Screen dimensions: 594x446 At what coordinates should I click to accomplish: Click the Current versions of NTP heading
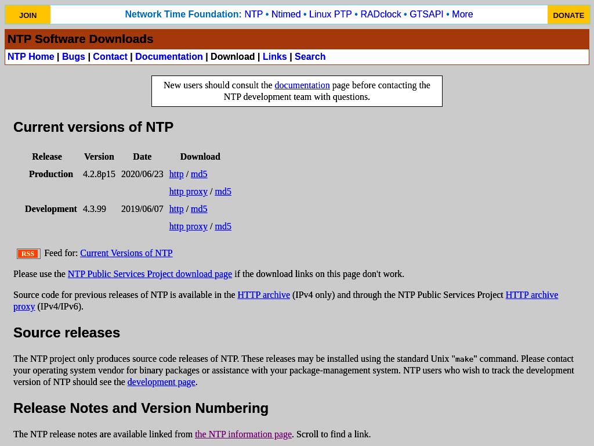tap(93, 127)
